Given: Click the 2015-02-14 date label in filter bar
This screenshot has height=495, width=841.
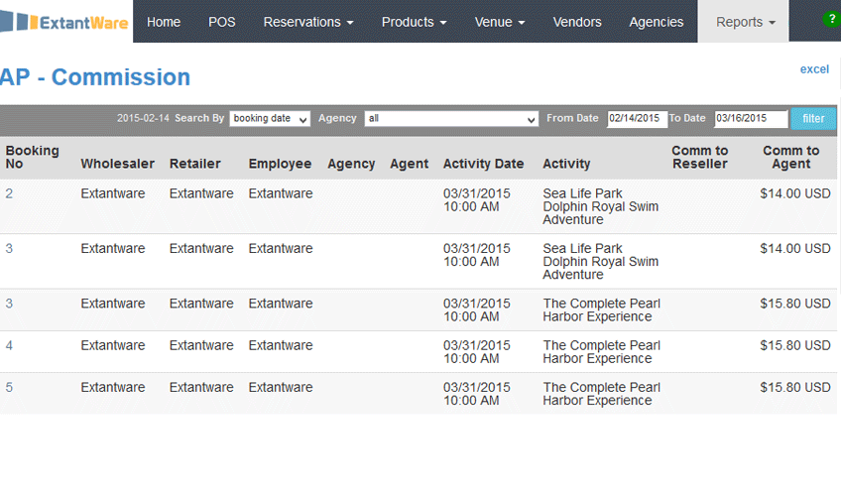Looking at the screenshot, I should point(143,118).
